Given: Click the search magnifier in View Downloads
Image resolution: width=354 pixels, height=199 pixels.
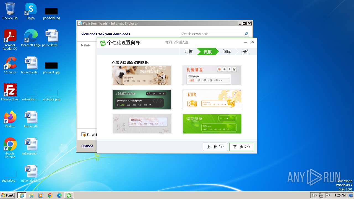Looking at the screenshot, I should [246, 34].
